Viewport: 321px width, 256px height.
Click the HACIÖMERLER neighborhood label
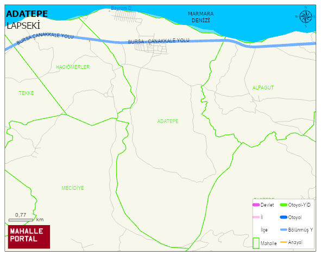point(73,67)
